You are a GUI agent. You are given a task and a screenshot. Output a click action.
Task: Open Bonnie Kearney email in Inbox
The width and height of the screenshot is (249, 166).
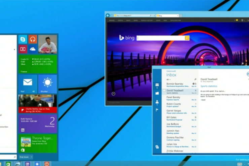(180, 85)
